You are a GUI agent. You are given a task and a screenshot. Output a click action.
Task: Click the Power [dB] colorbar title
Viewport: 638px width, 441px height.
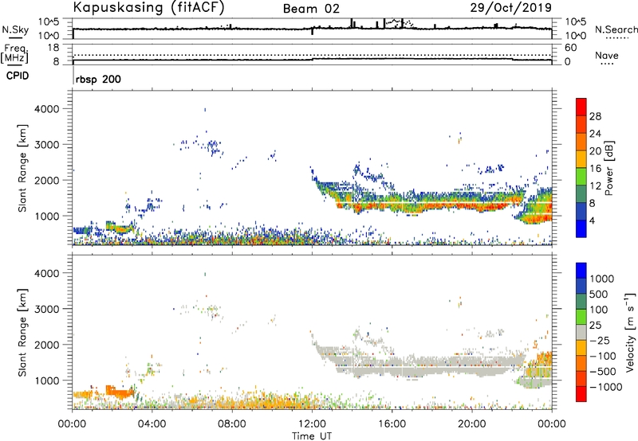point(609,168)
